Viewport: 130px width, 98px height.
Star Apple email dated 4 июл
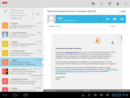point(40,26)
